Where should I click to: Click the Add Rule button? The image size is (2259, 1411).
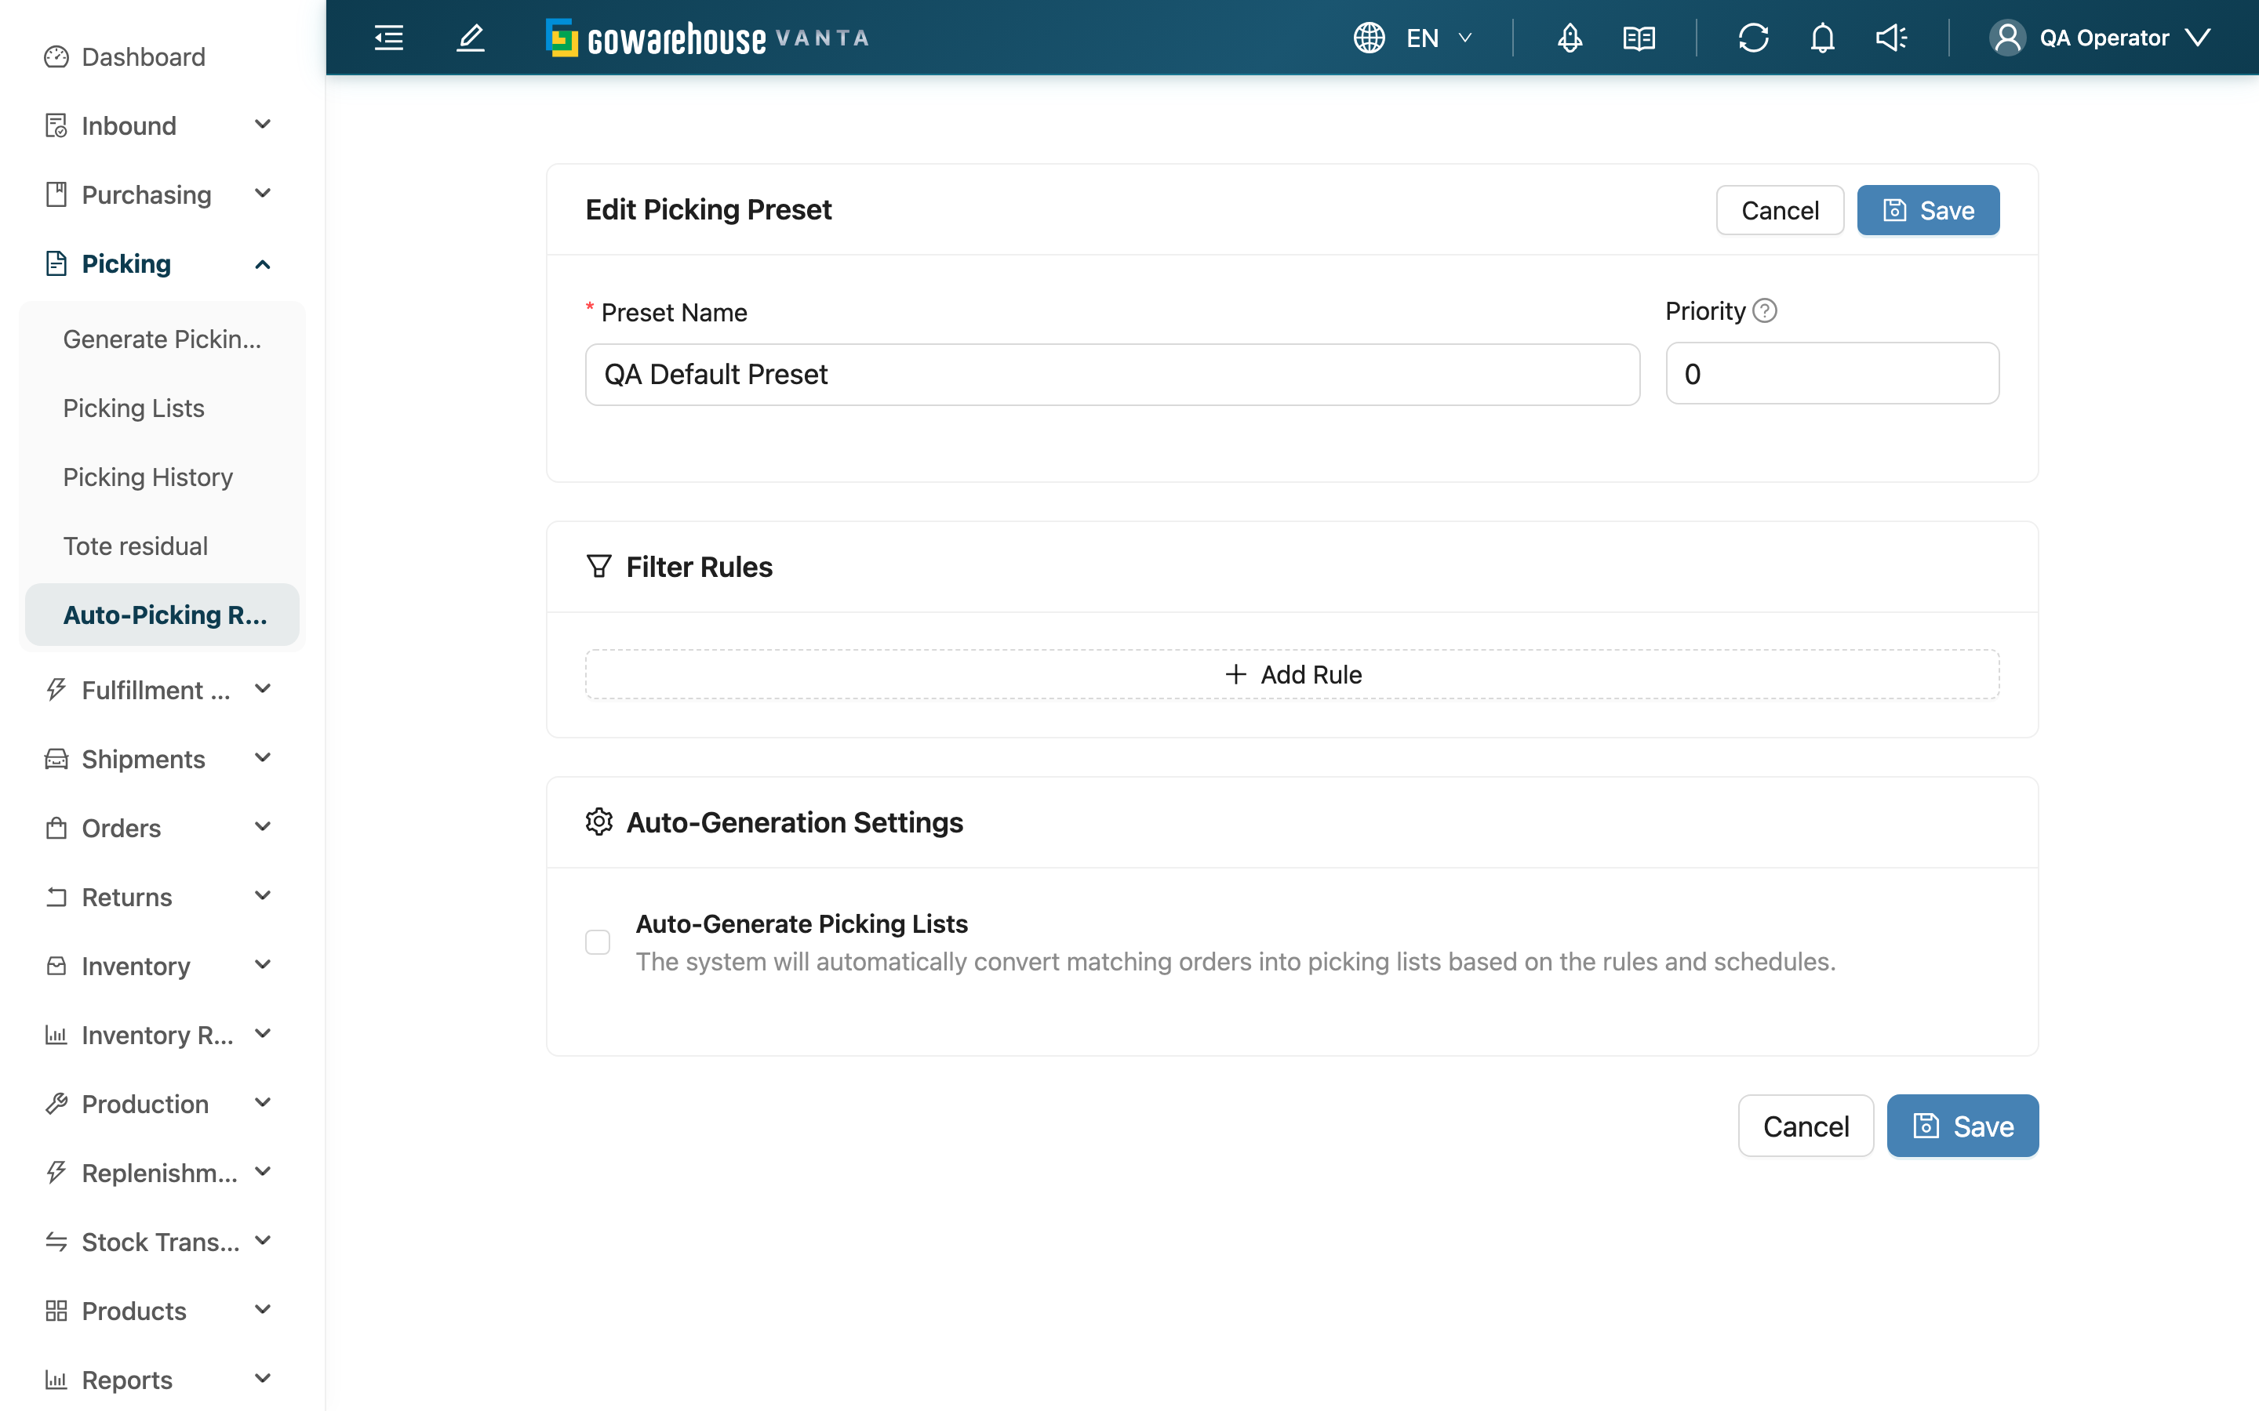pyautogui.click(x=1292, y=674)
